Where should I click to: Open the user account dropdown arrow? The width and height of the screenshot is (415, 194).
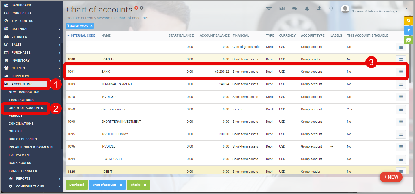click(406, 9)
